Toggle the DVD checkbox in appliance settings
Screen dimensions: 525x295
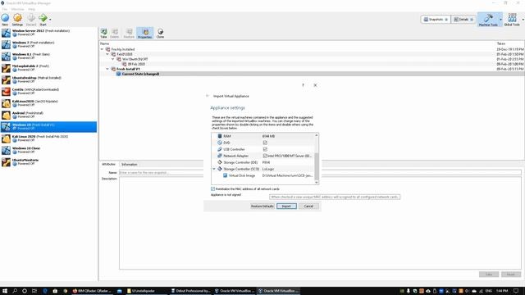tap(265, 143)
